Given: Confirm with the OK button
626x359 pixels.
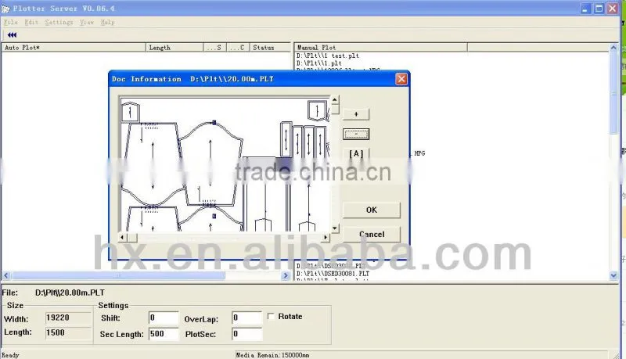Looking at the screenshot, I should [371, 210].
